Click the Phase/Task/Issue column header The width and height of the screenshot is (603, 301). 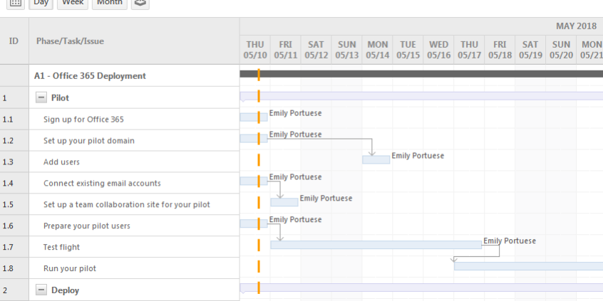[x=70, y=41]
